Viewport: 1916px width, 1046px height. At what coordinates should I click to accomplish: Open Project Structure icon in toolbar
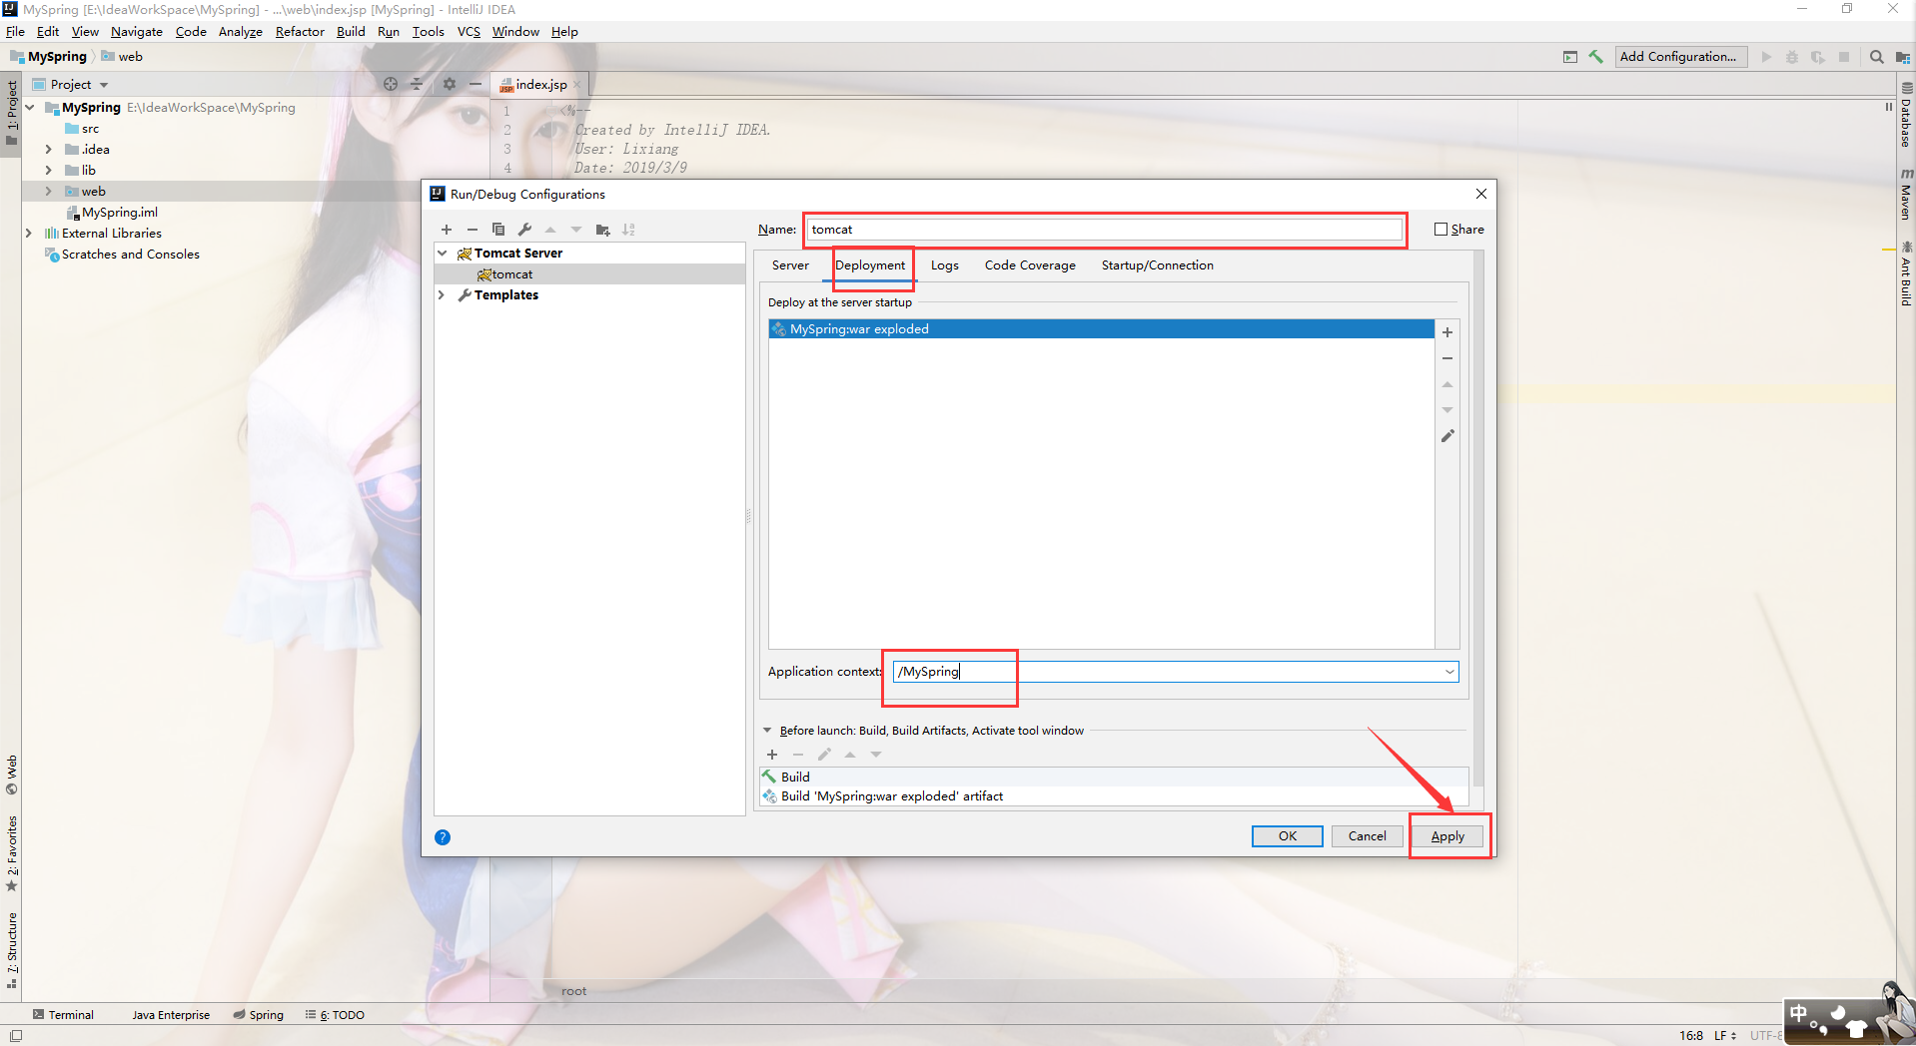click(x=1903, y=57)
